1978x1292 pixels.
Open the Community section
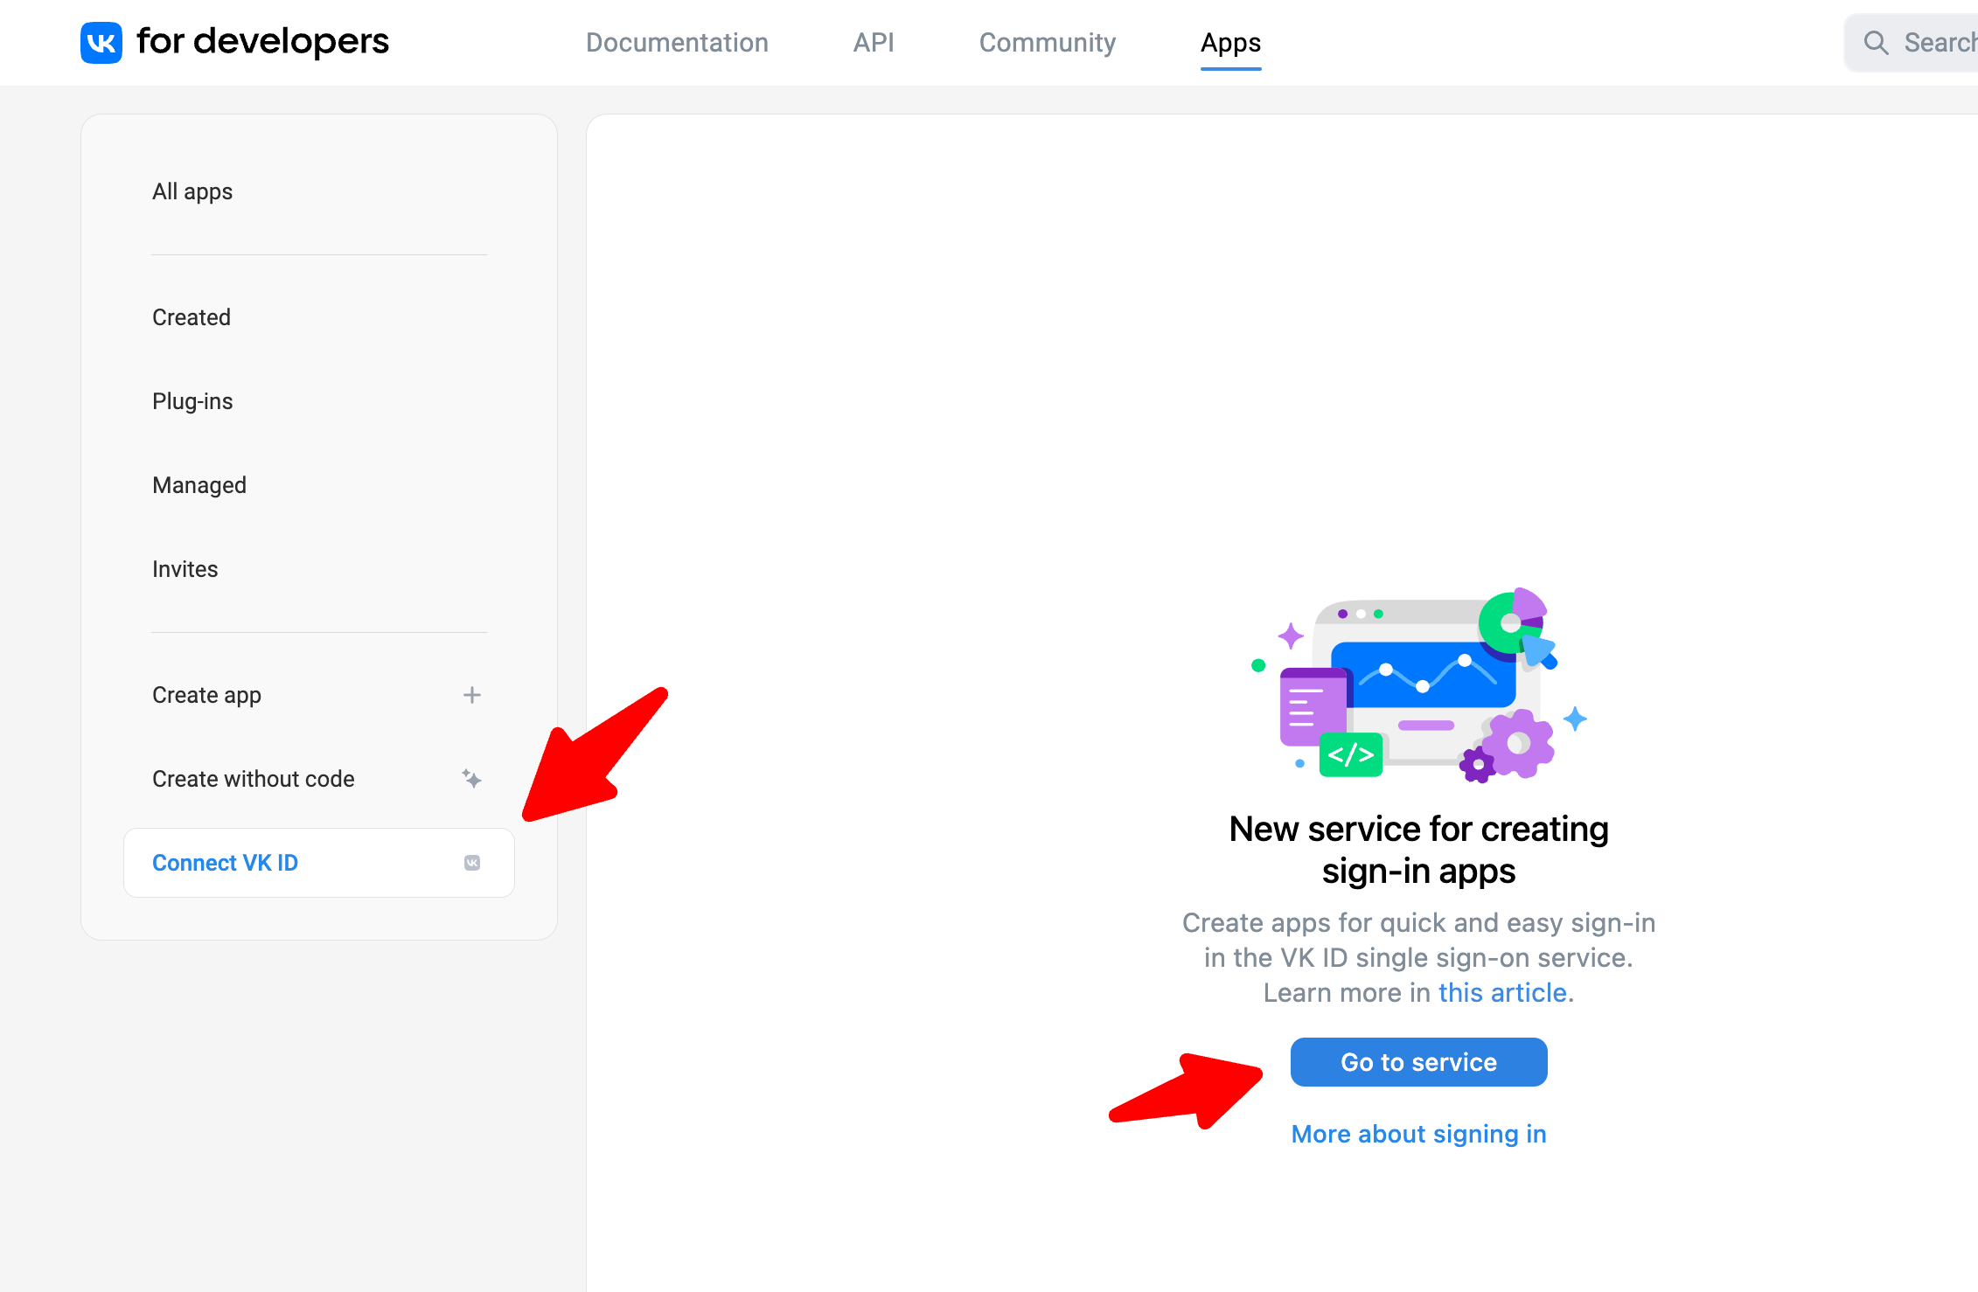(1047, 43)
